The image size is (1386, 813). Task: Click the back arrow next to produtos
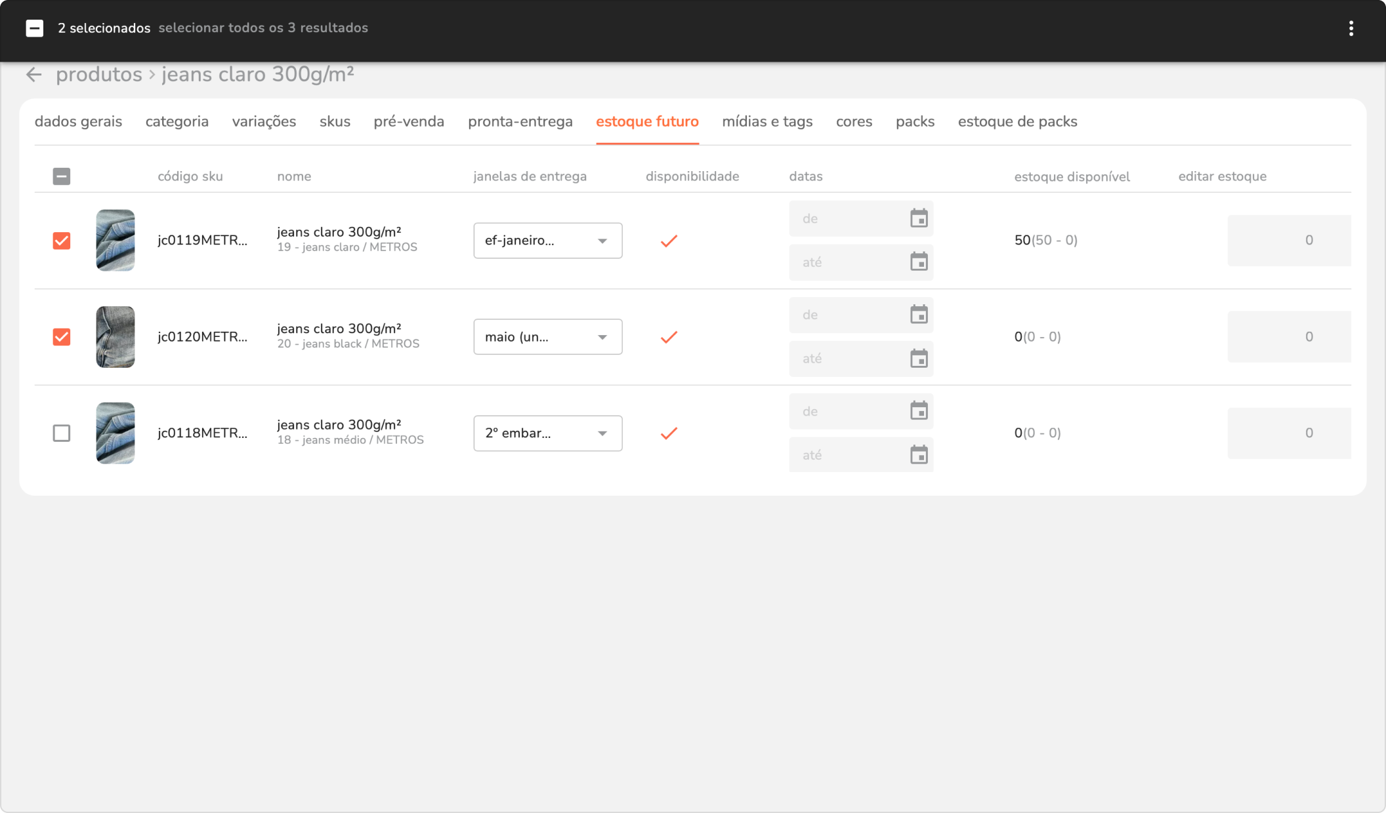click(33, 75)
